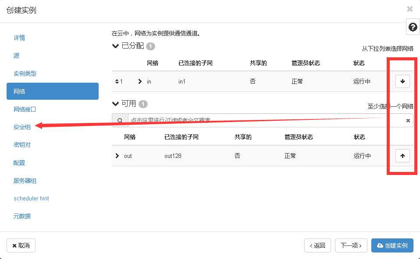The height and width of the screenshot is (259, 420).
Task: Clear the network filter with the X icon
Action: (x=408, y=120)
